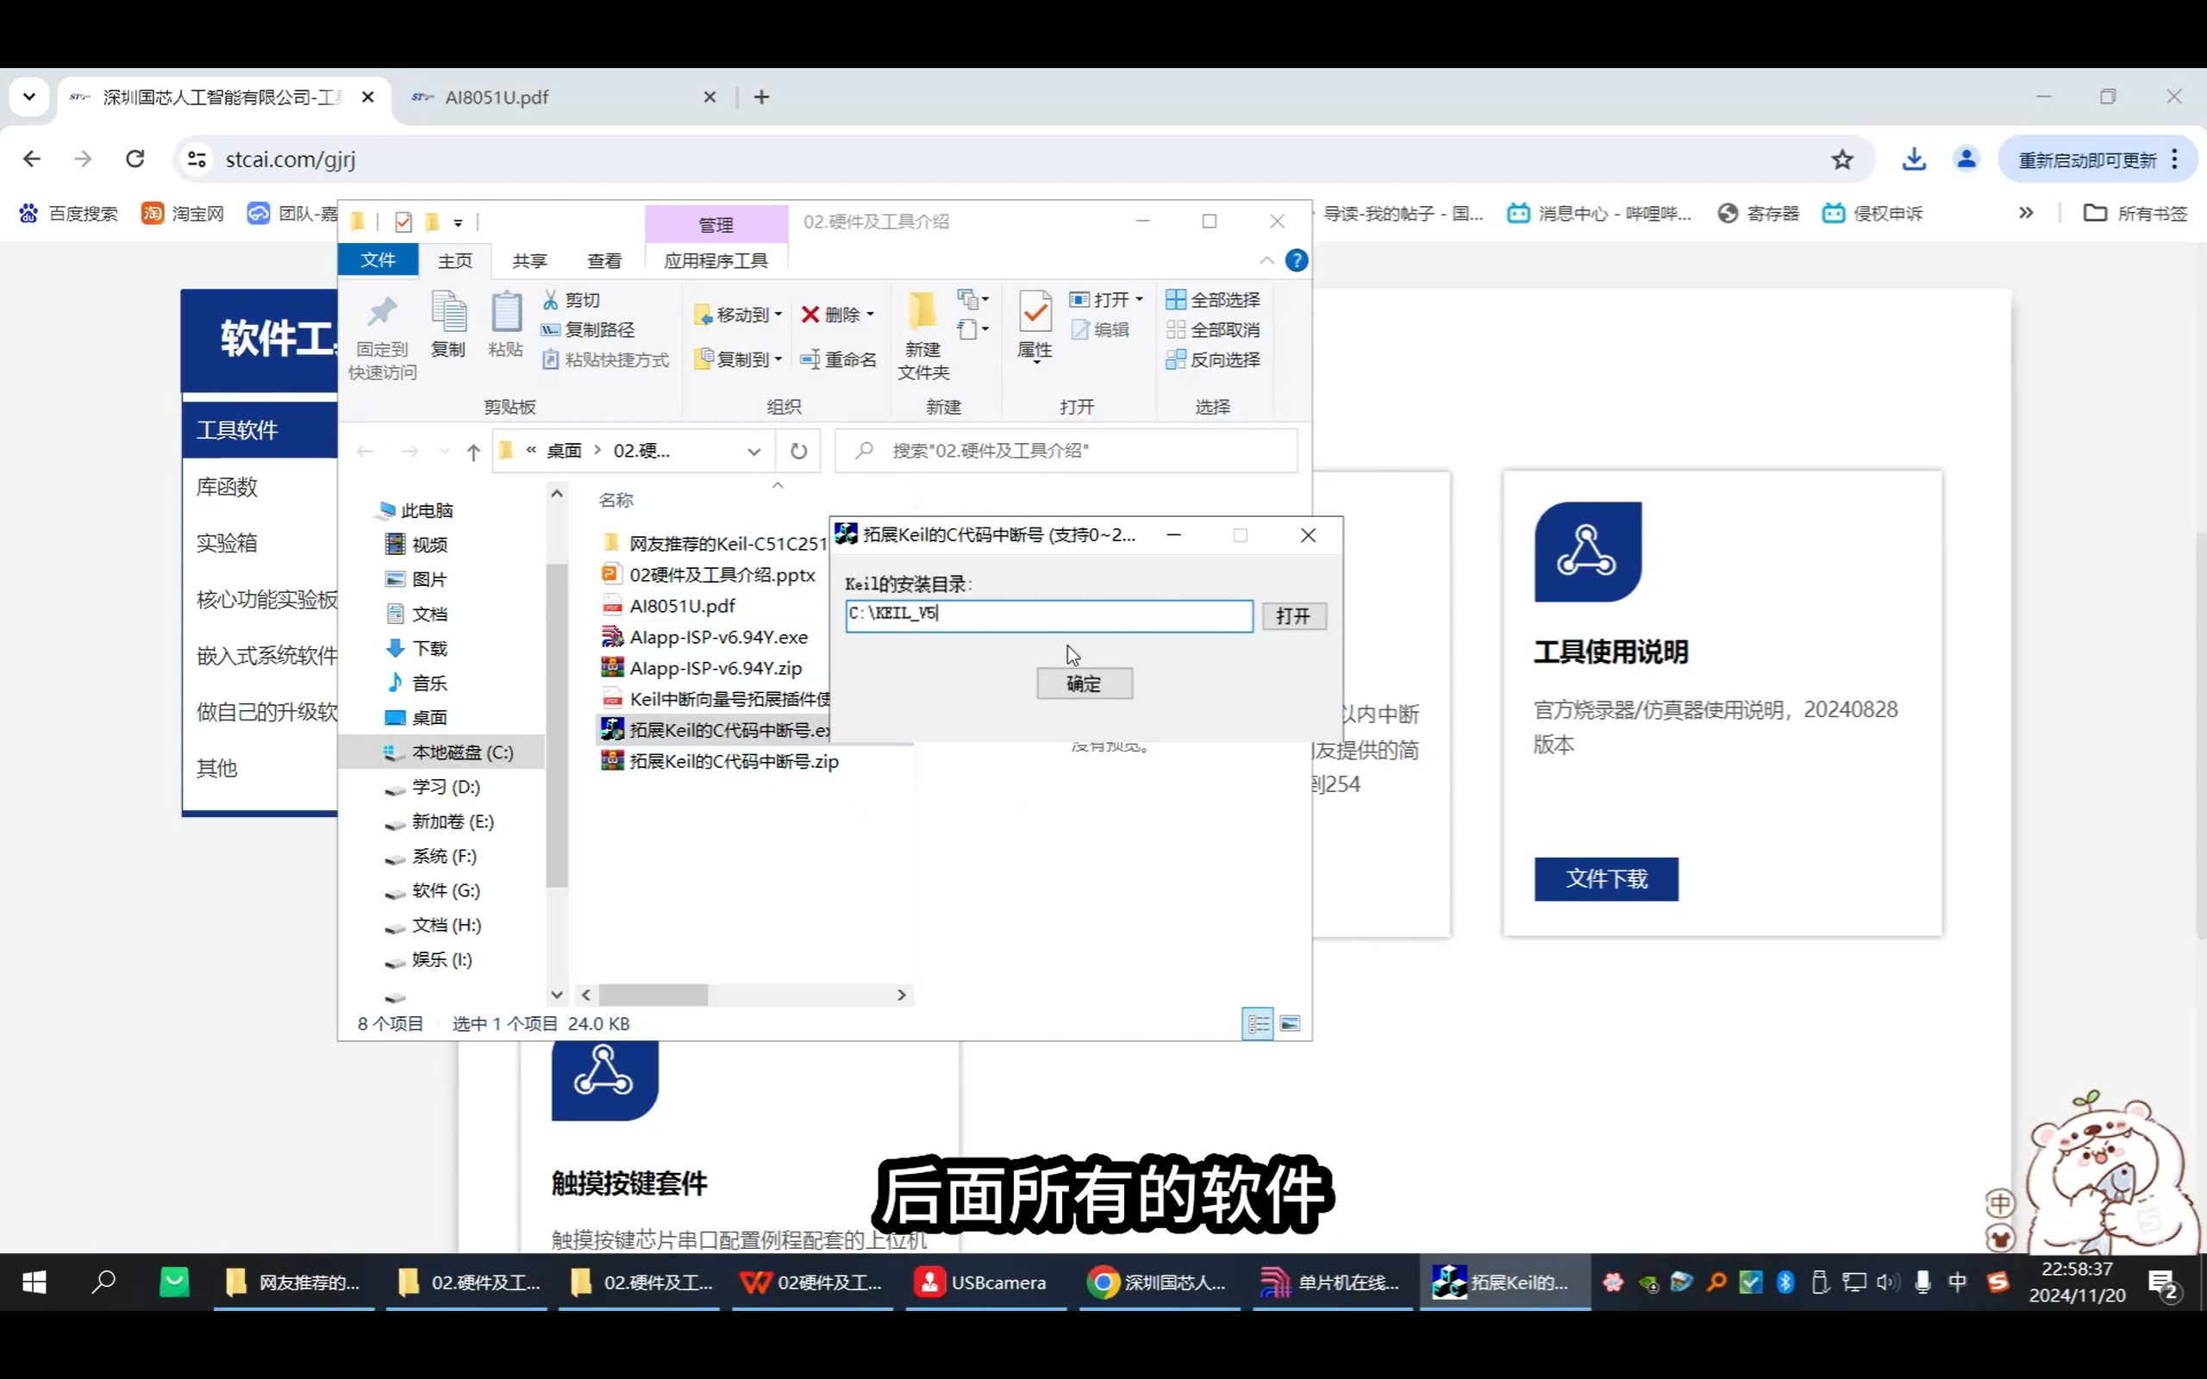Click the volume icon in system tray
This screenshot has width=2207, height=1379.
1887,1282
